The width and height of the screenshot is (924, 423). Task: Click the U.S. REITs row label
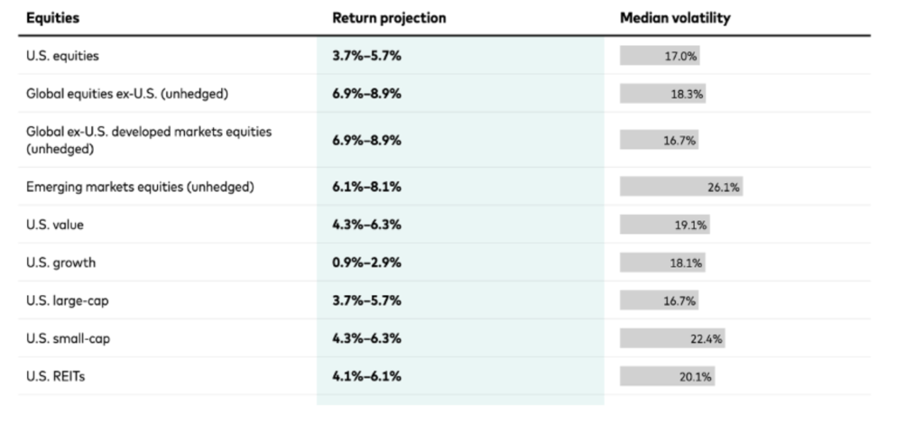pyautogui.click(x=56, y=376)
